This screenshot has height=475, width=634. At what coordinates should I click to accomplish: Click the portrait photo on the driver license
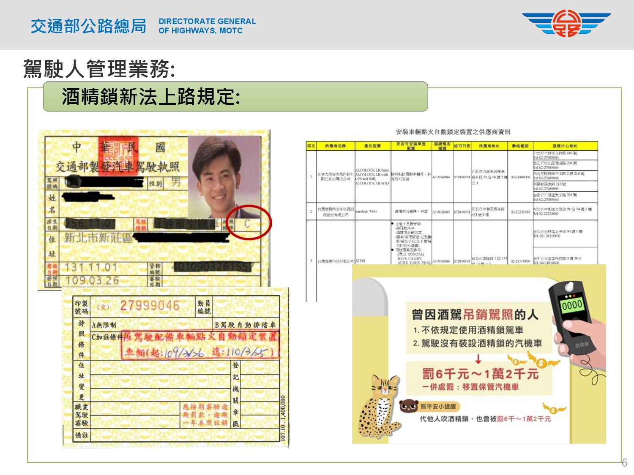coord(224,177)
